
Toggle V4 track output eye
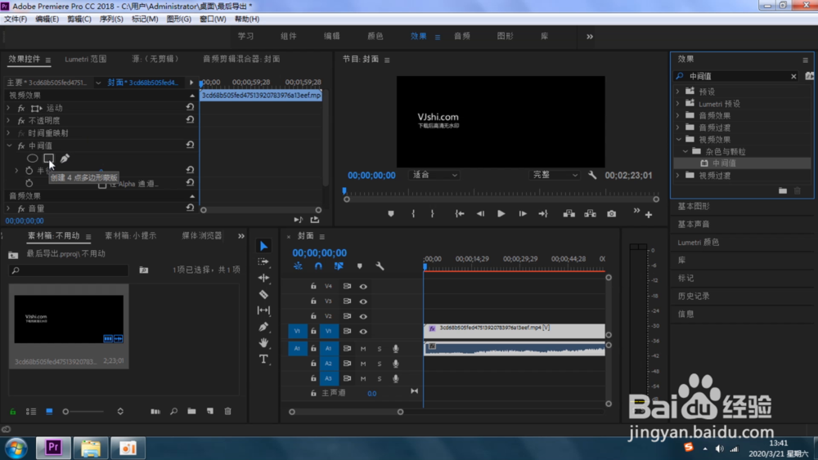click(363, 286)
